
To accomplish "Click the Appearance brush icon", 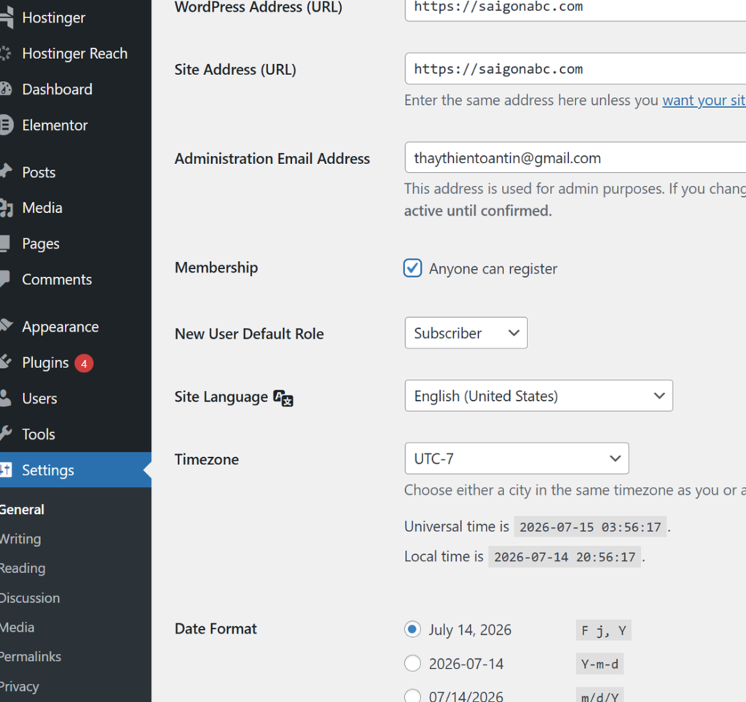I will coord(6,326).
